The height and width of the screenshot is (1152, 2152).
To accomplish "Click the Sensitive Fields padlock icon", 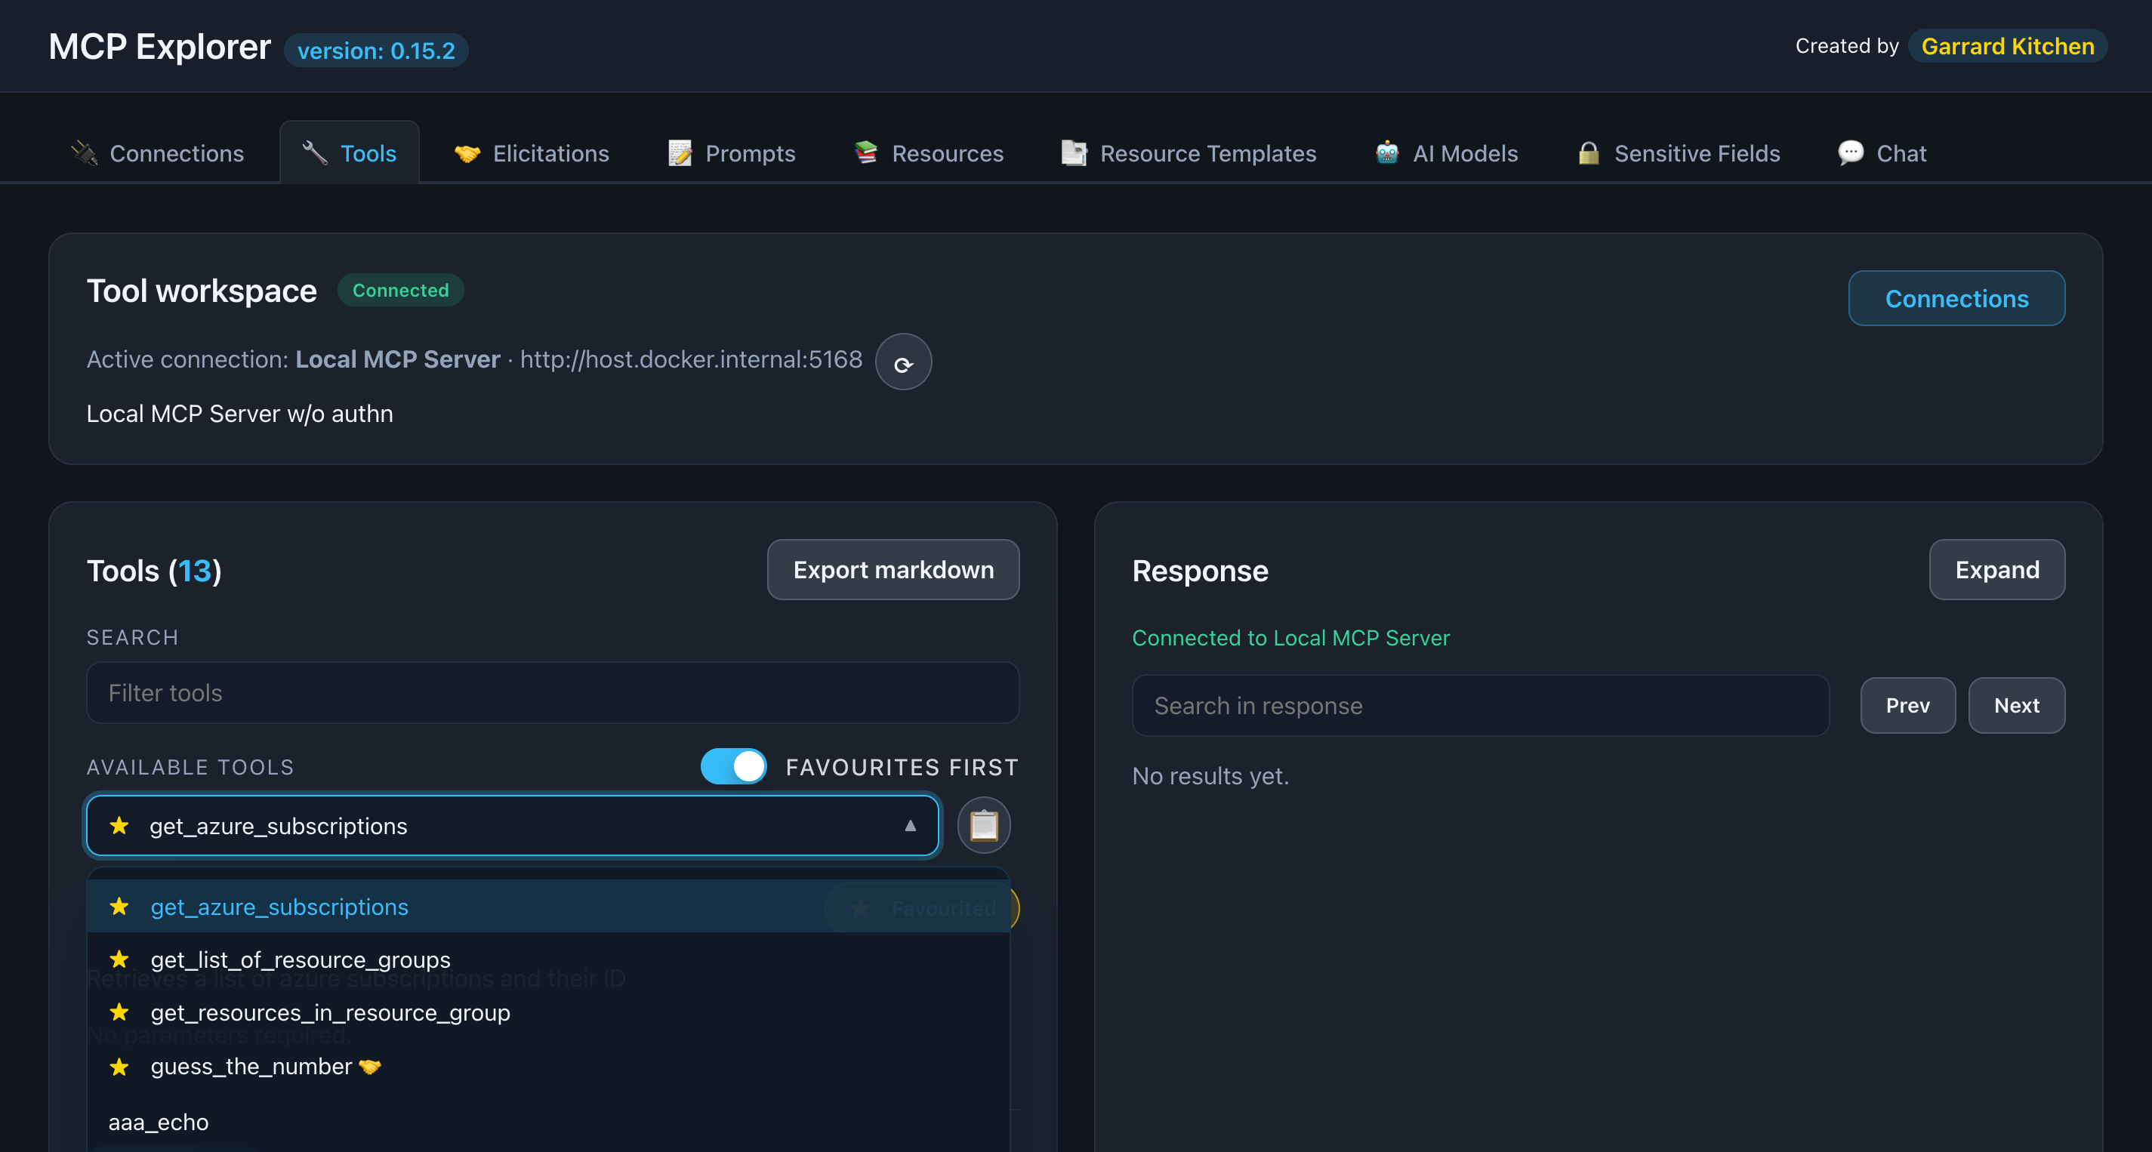I will (1589, 153).
